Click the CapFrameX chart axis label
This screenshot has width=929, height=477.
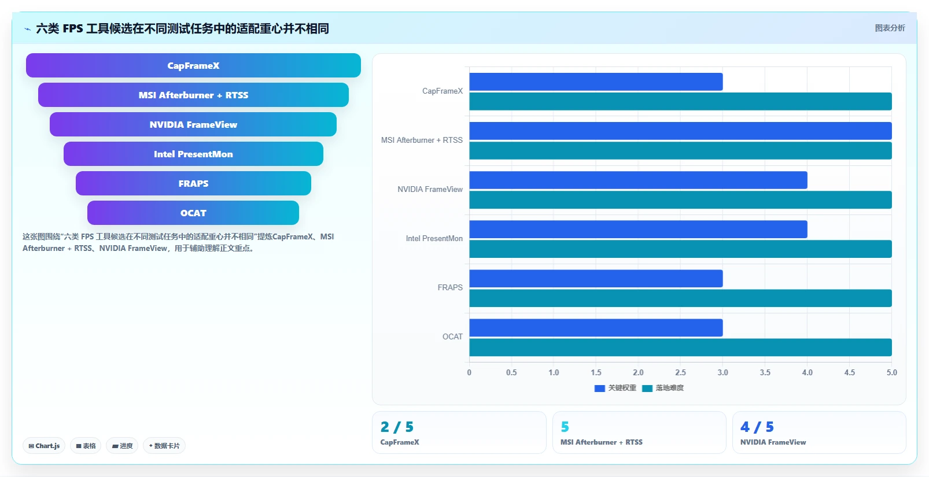[x=443, y=91]
